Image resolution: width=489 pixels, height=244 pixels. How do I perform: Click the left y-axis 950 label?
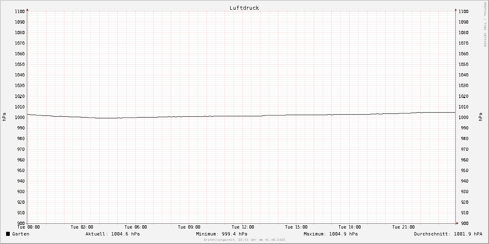pyautogui.click(x=20, y=170)
